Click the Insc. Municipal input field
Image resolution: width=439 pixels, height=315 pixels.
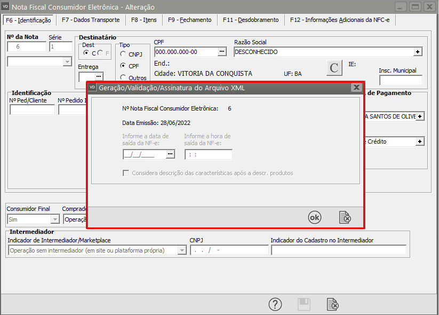click(x=401, y=80)
